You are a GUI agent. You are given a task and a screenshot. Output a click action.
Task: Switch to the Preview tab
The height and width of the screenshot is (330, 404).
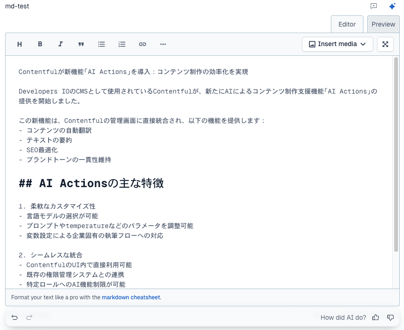[383, 24]
